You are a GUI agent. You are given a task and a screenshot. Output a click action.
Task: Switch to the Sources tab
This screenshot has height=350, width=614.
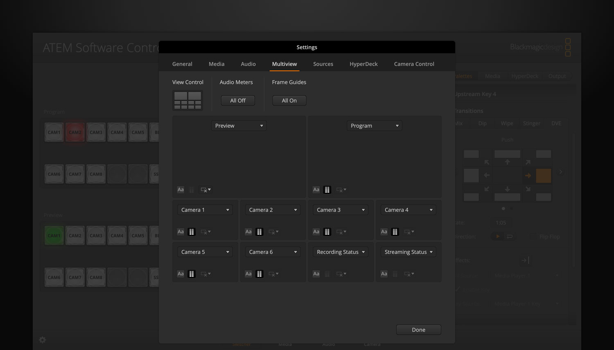tap(323, 64)
